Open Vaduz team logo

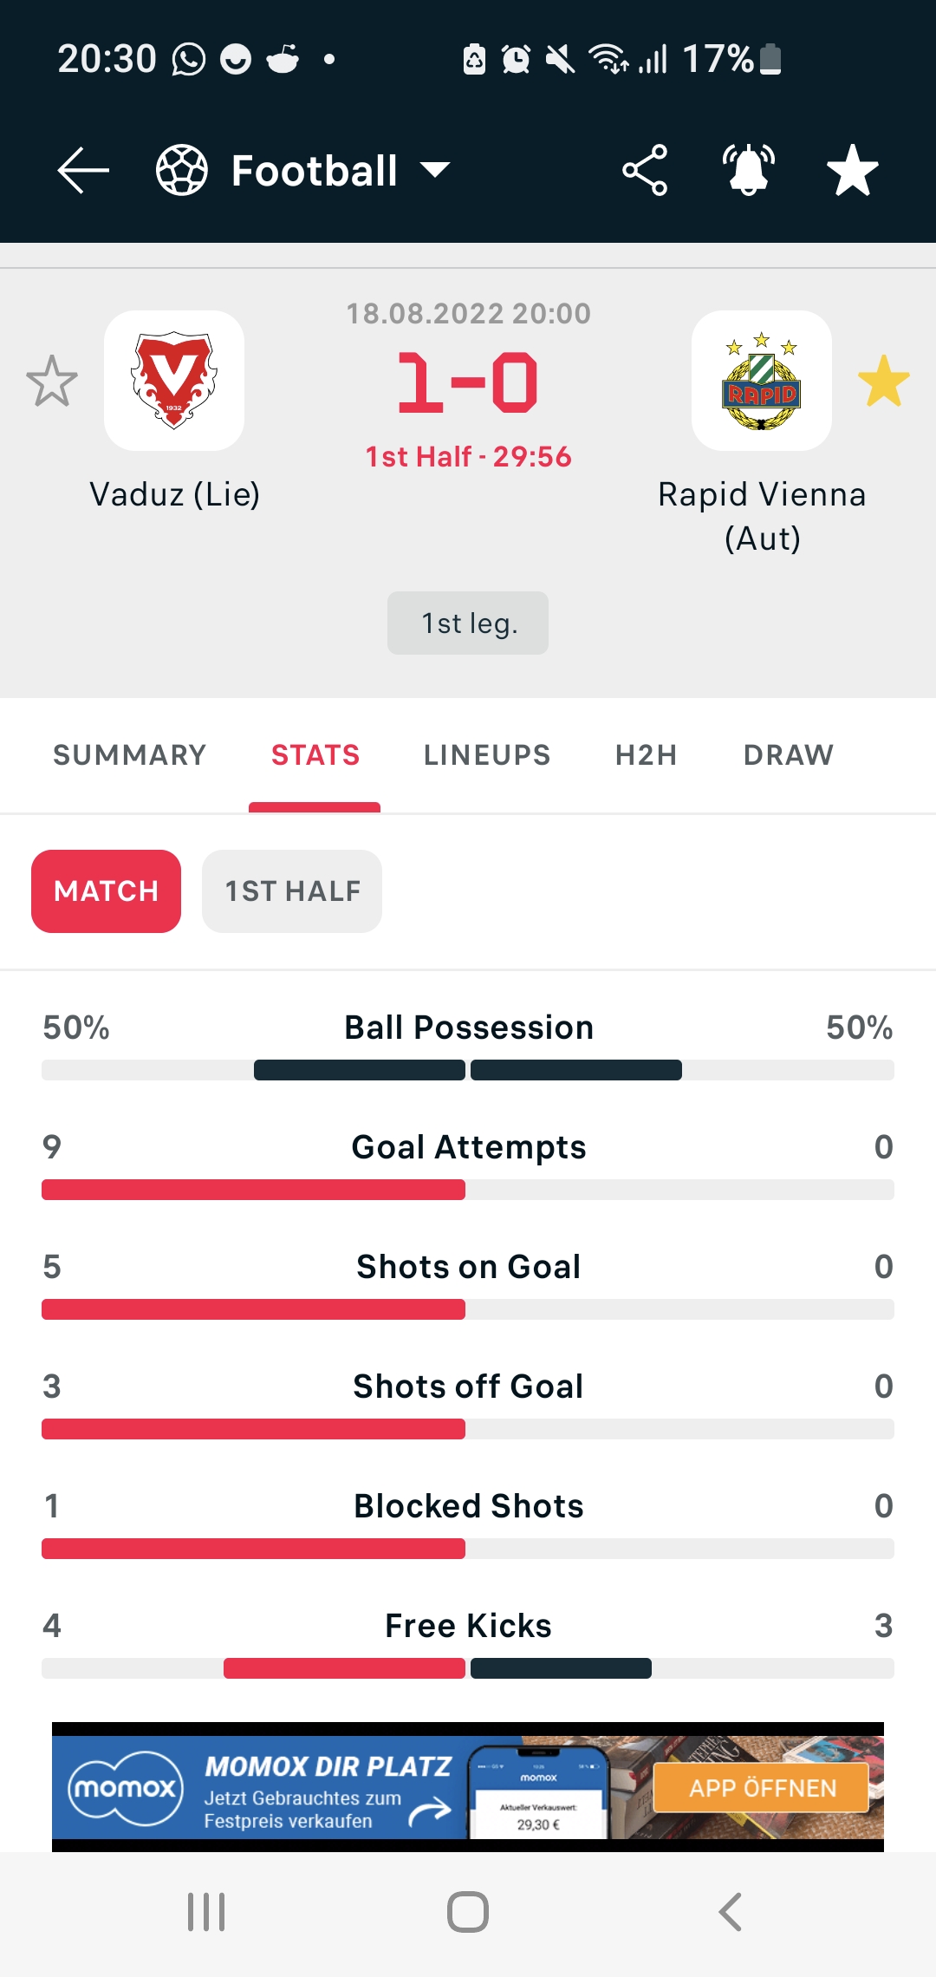[x=174, y=381]
